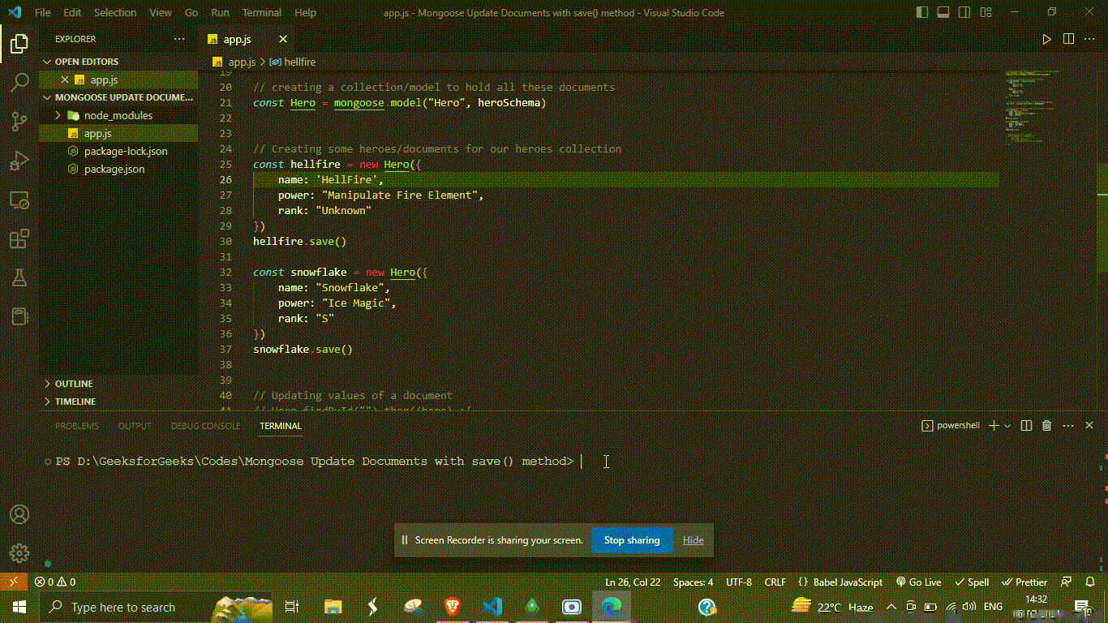
Task: Open the View menu
Action: click(161, 12)
